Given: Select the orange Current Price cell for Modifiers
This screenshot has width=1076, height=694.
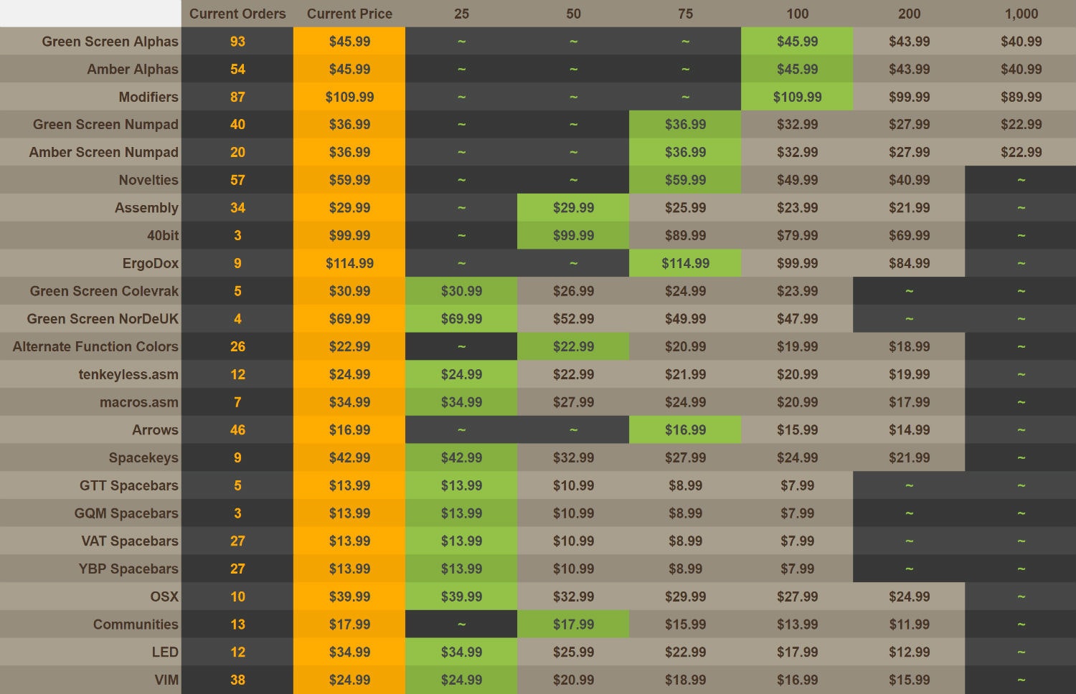Looking at the screenshot, I should [349, 97].
